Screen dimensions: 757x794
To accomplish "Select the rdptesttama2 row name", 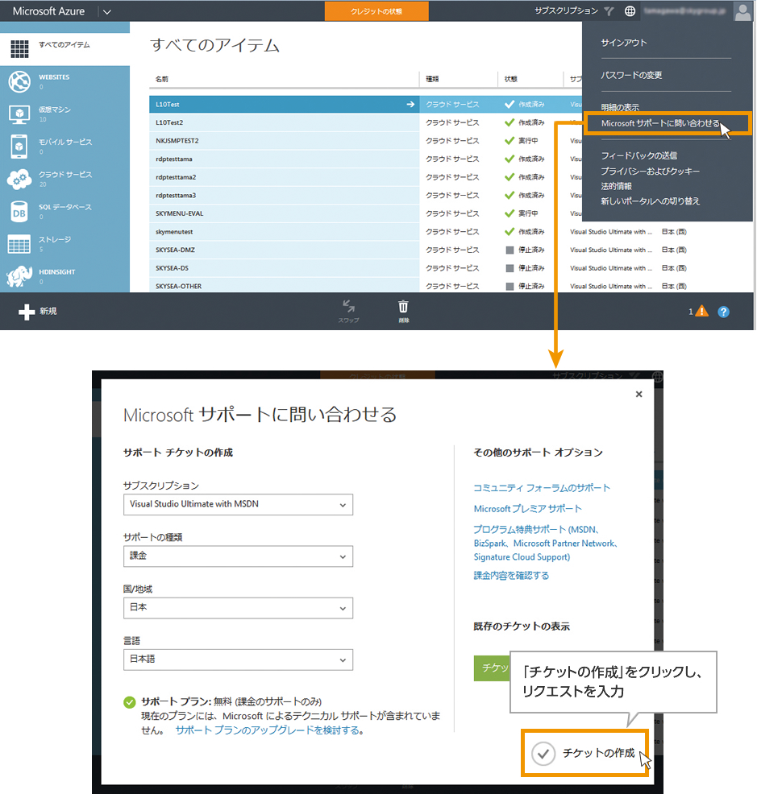I will pos(176,177).
